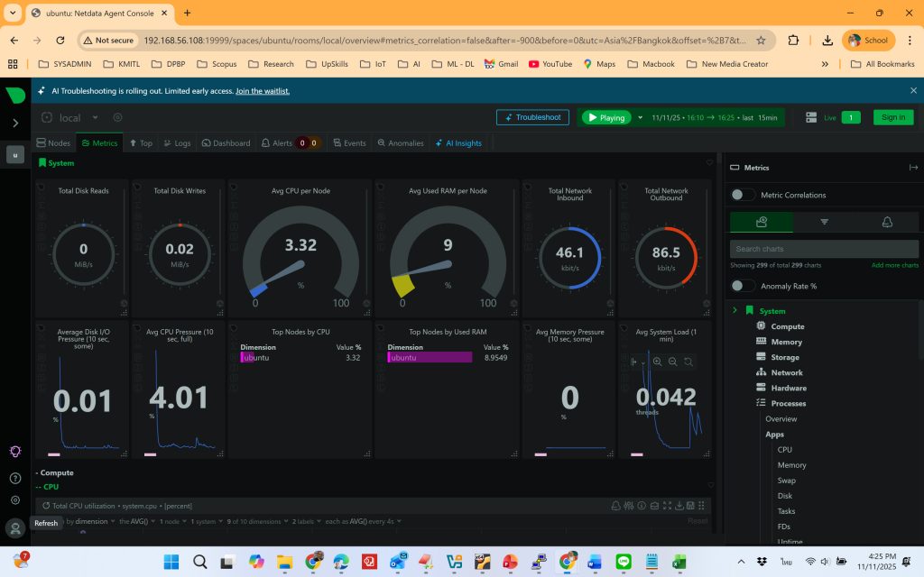Click the Troubleshoot button
This screenshot has width=924, height=577.
pos(532,117)
